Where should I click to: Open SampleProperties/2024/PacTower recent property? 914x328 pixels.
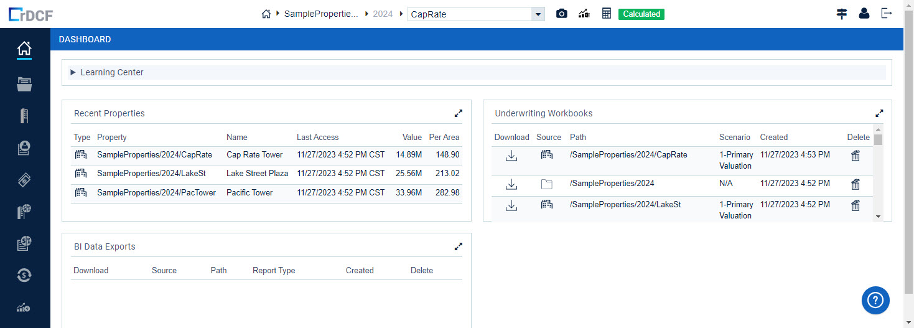pyautogui.click(x=156, y=193)
